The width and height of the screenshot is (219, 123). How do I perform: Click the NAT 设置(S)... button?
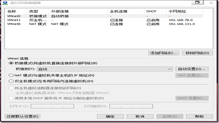(x=192, y=75)
